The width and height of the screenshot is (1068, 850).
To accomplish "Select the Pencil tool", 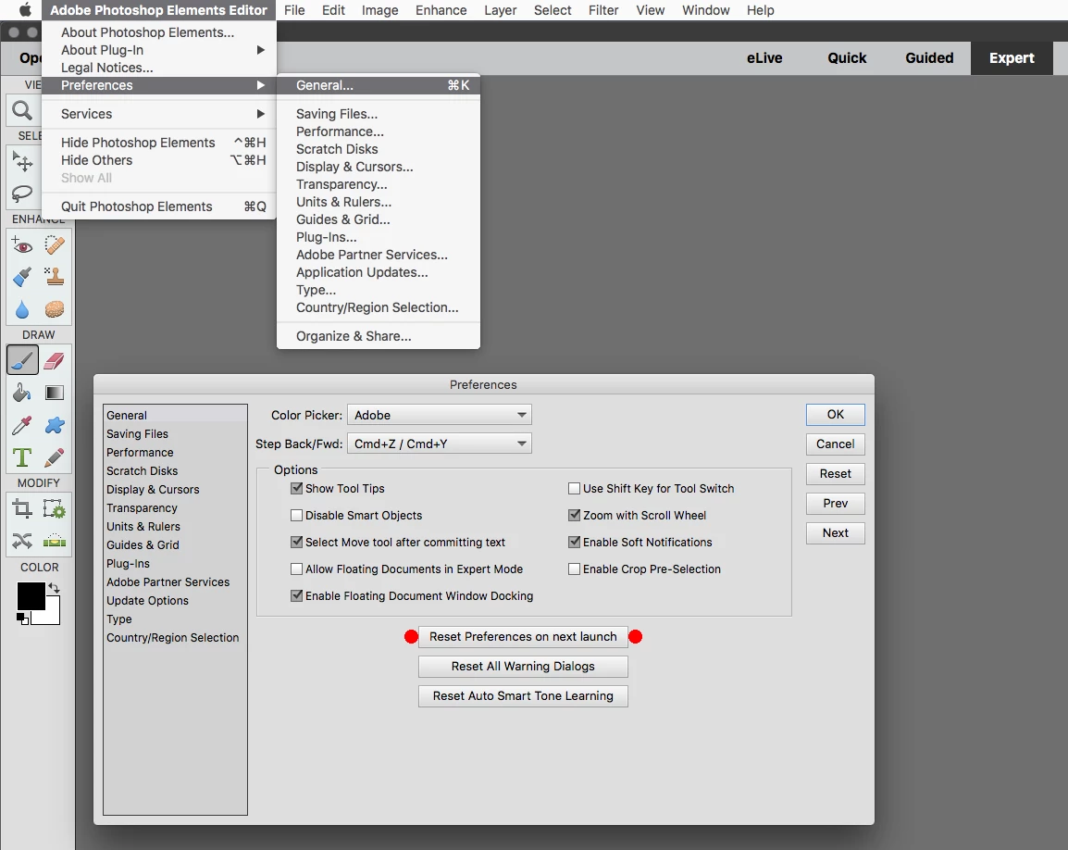I will click(55, 457).
